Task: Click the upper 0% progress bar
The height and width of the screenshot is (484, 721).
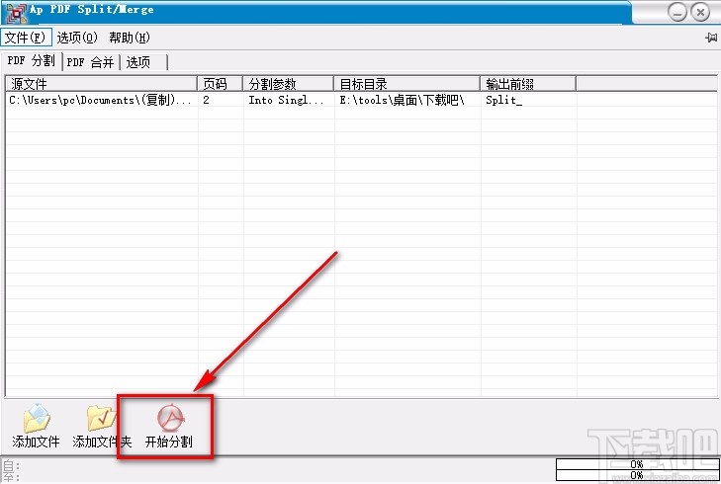Action: [x=636, y=464]
